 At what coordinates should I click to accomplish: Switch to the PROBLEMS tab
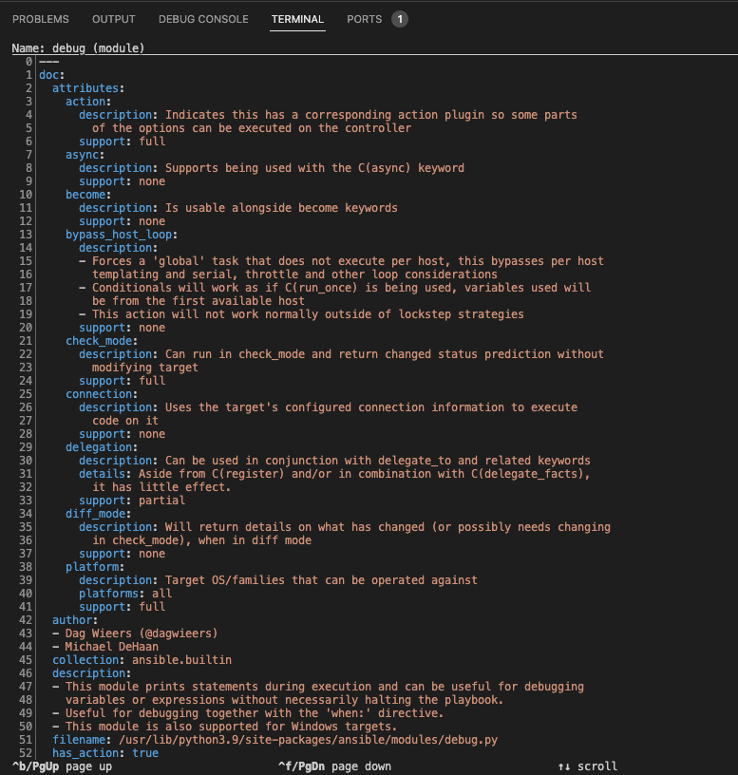(41, 19)
